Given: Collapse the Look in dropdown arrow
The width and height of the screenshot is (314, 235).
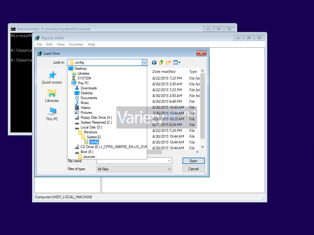Looking at the screenshot, I should (144, 62).
